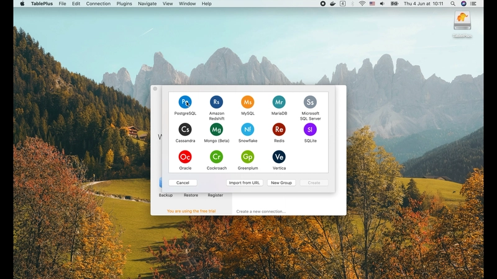Select the Vertica database icon

pyautogui.click(x=279, y=157)
